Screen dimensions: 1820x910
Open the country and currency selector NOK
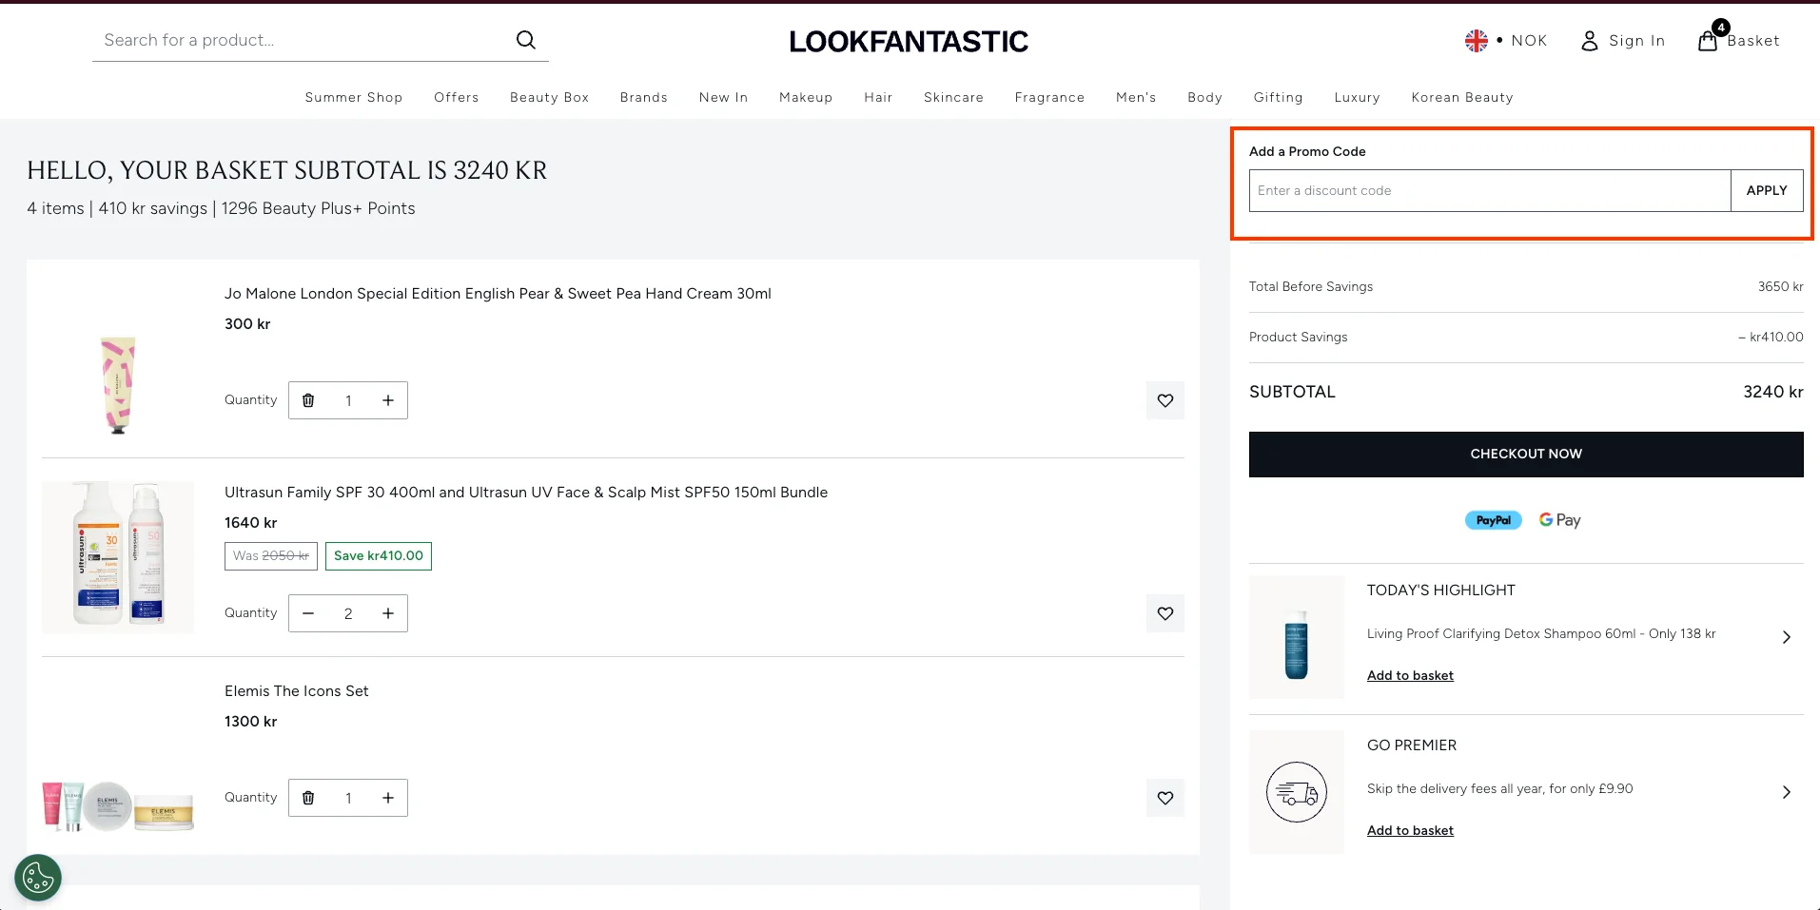[1505, 41]
